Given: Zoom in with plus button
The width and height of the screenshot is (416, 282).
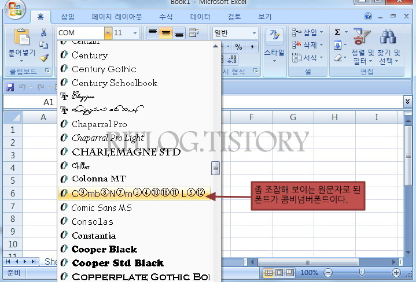Looking at the screenshot, I should tap(396, 272).
